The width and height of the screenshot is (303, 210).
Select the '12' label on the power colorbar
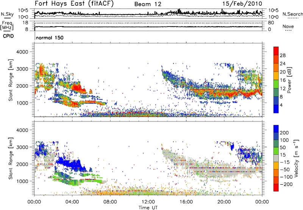pos(283,89)
